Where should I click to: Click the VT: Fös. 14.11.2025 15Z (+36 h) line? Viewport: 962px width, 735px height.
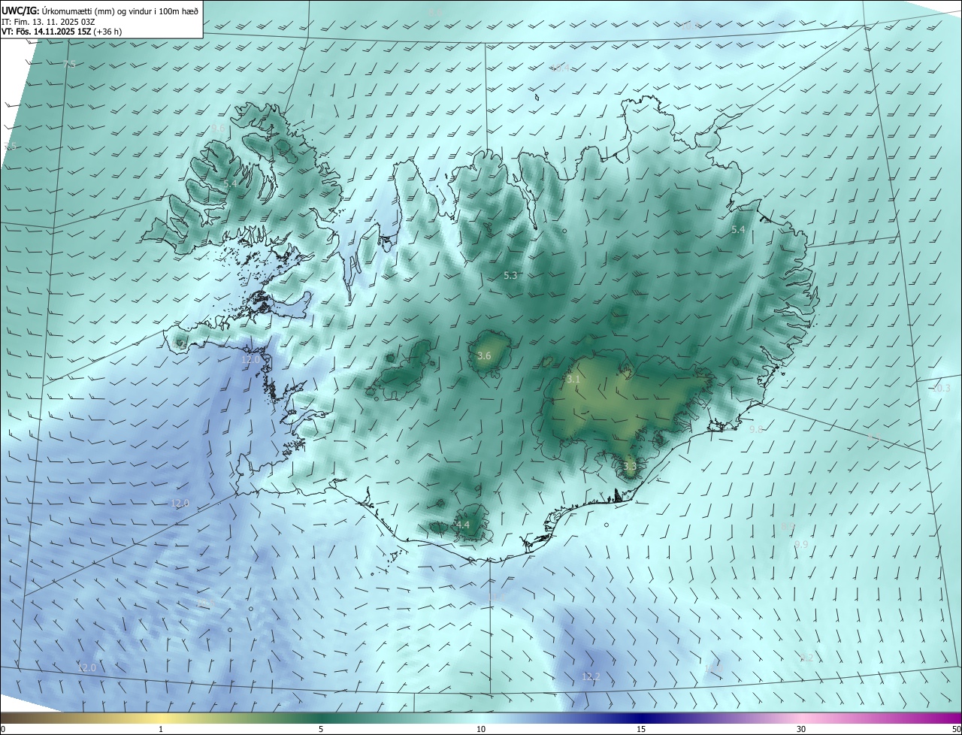coord(62,32)
